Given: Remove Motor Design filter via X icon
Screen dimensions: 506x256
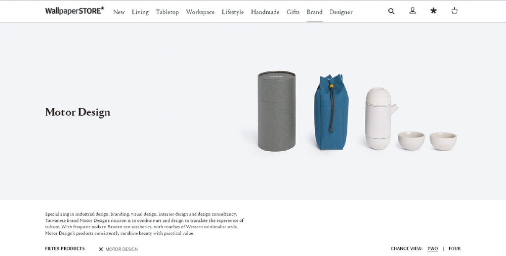Looking at the screenshot, I should point(101,249).
